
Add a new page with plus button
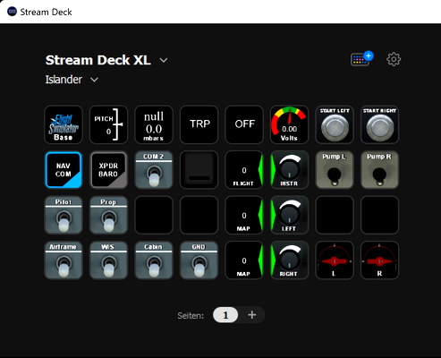[x=252, y=315]
